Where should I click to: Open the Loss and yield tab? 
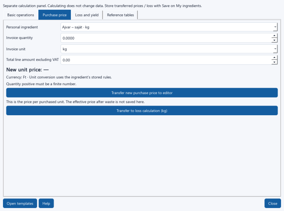[x=87, y=15]
